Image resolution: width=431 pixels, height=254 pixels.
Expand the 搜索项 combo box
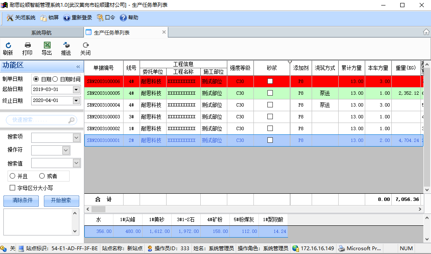tap(76, 138)
